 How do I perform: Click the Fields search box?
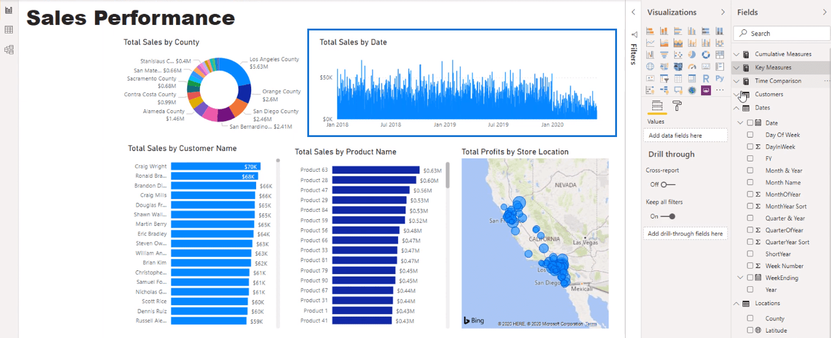pyautogui.click(x=781, y=33)
